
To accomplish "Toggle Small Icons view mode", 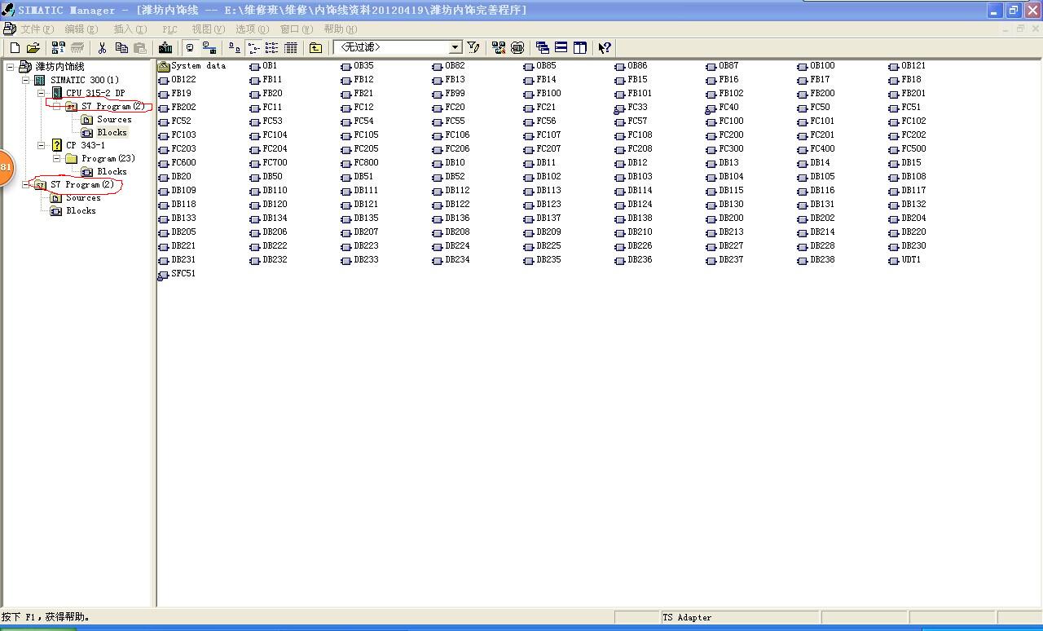I will pyautogui.click(x=253, y=48).
